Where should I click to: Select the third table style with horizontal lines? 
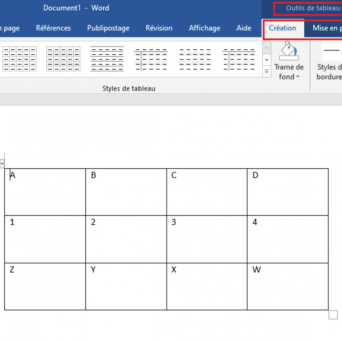click(x=107, y=59)
